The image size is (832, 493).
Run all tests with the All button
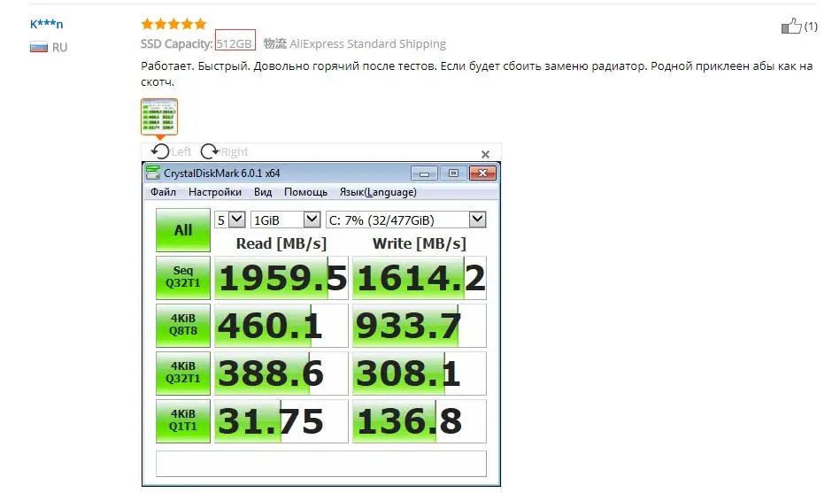[x=183, y=230]
